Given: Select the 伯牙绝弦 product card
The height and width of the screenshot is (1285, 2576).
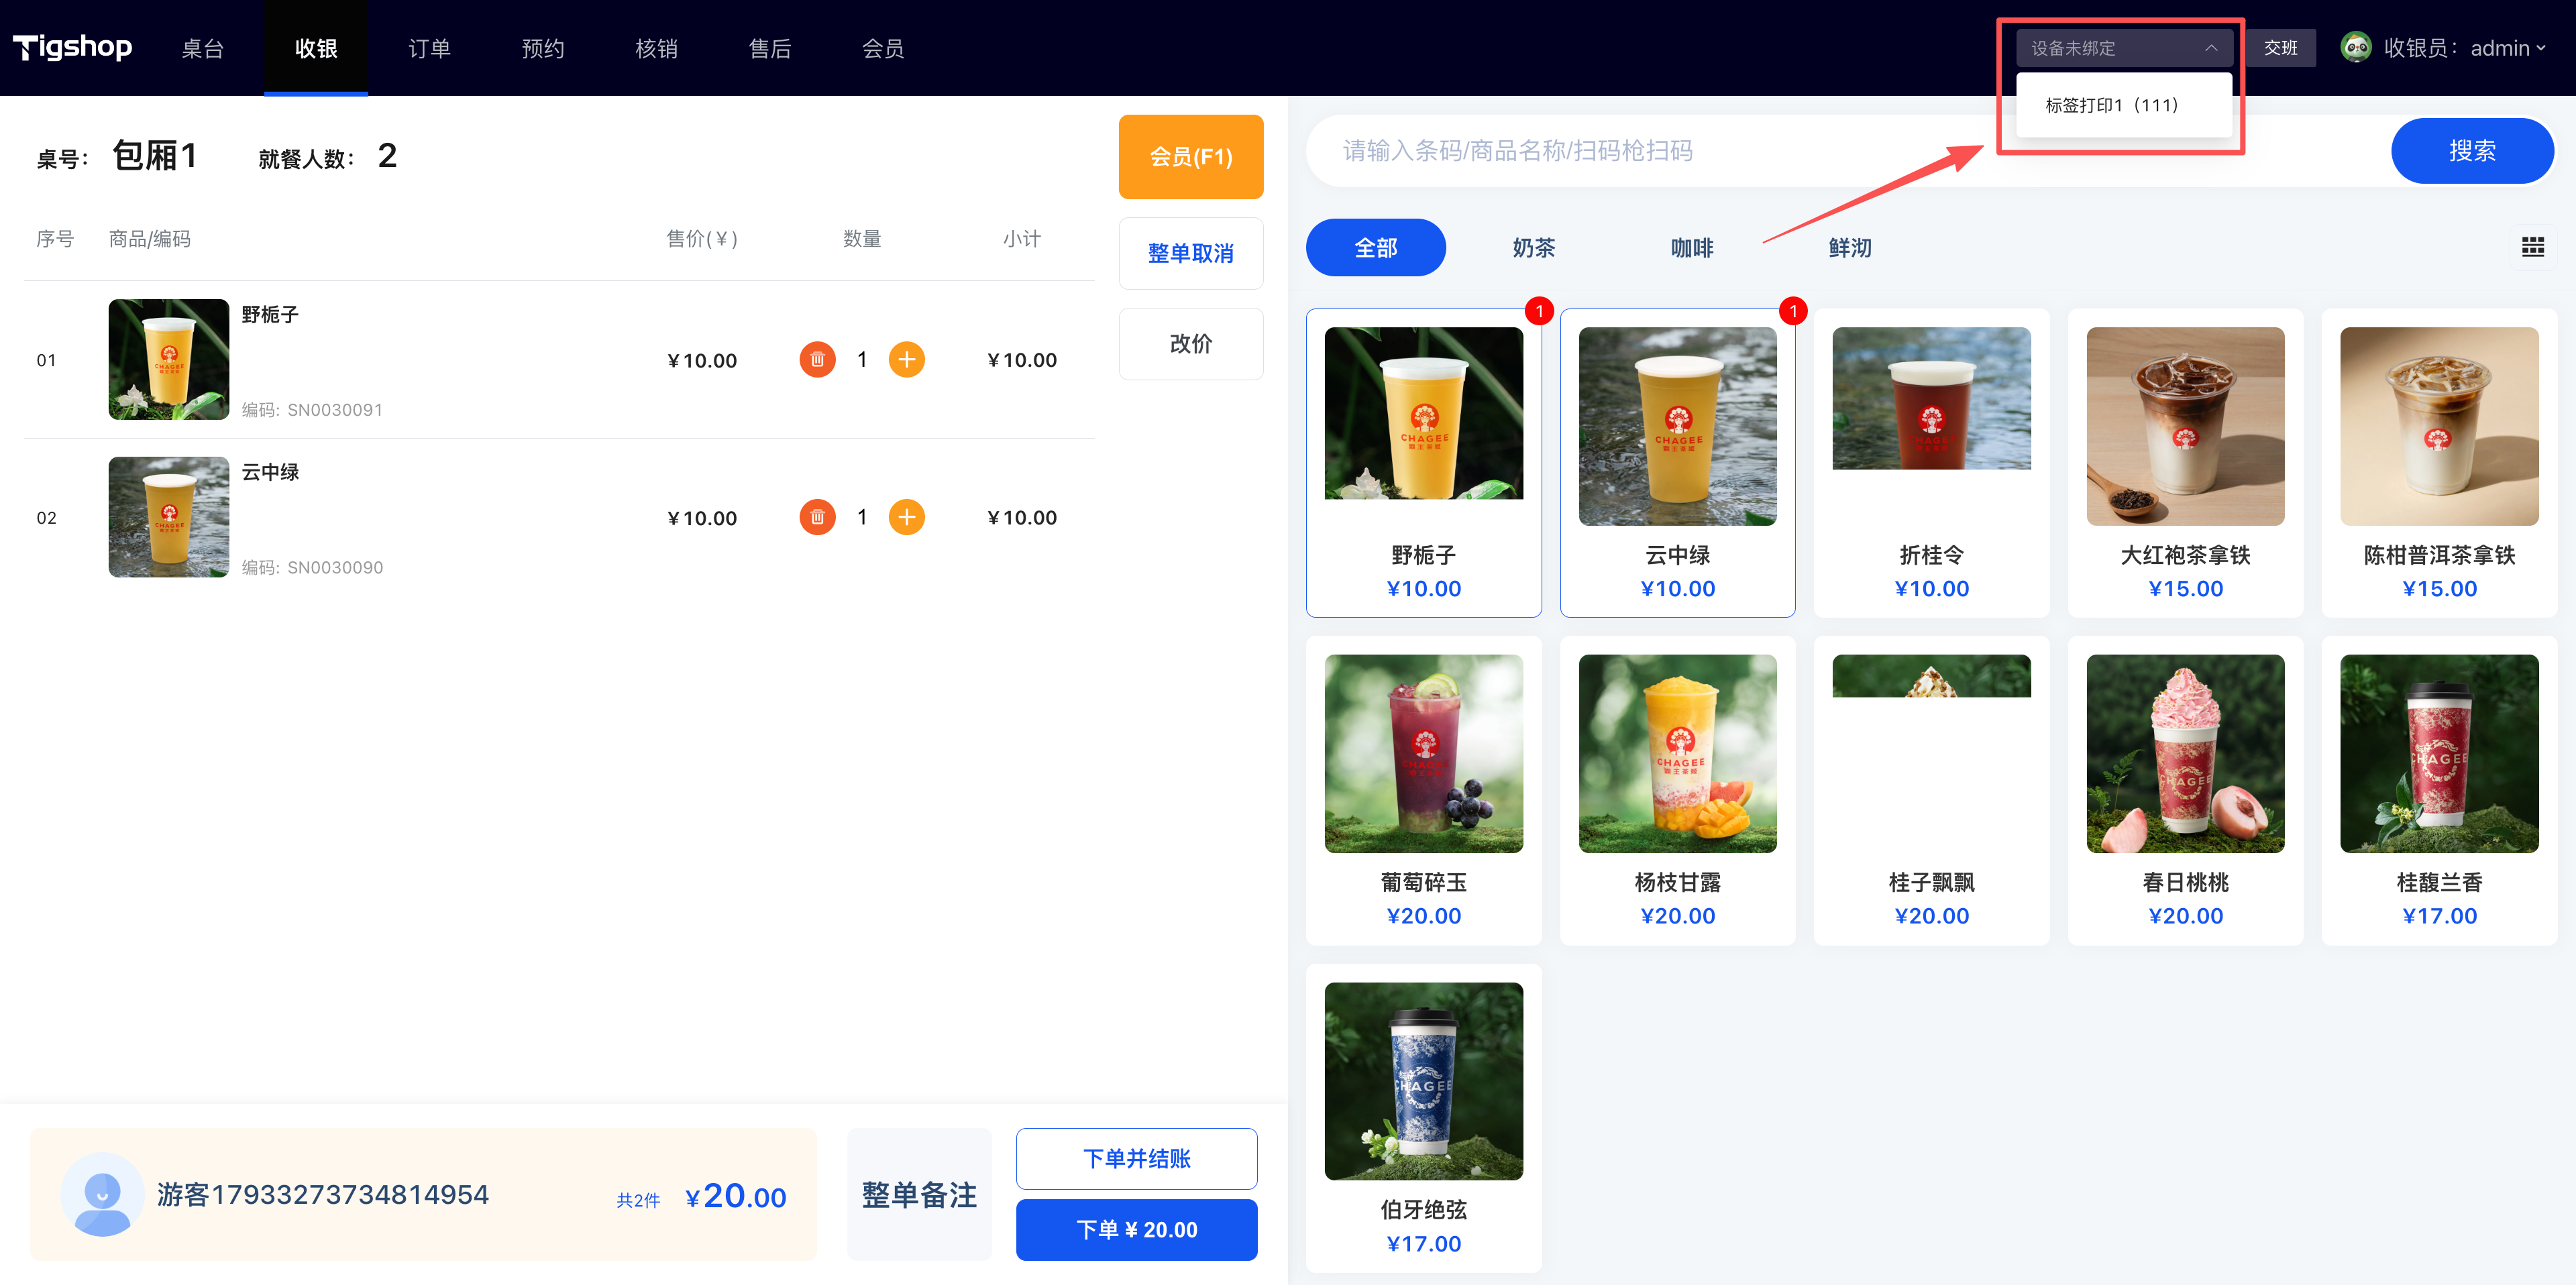Looking at the screenshot, I should click(x=1423, y=1118).
